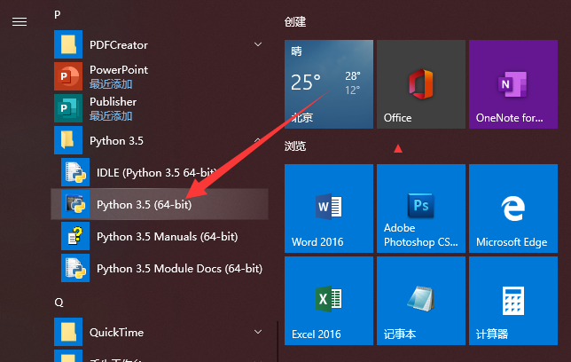Open the 计算器 calculator tile
Image resolution: width=571 pixels, height=362 pixels.
[x=513, y=301]
